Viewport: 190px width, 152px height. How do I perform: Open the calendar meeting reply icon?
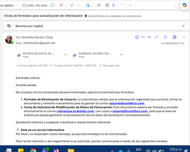click(87, 5)
